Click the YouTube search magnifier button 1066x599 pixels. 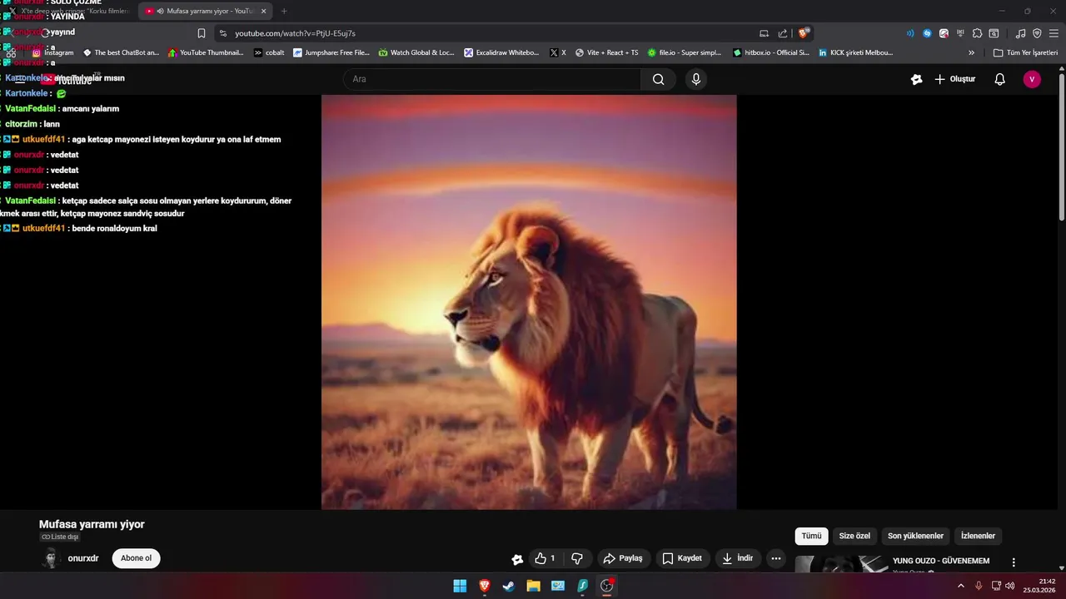(x=658, y=79)
